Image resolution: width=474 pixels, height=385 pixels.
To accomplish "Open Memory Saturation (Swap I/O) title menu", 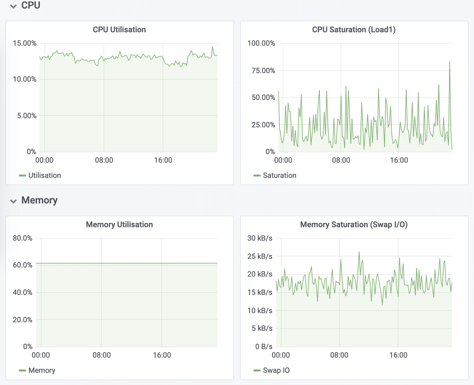I will click(354, 224).
